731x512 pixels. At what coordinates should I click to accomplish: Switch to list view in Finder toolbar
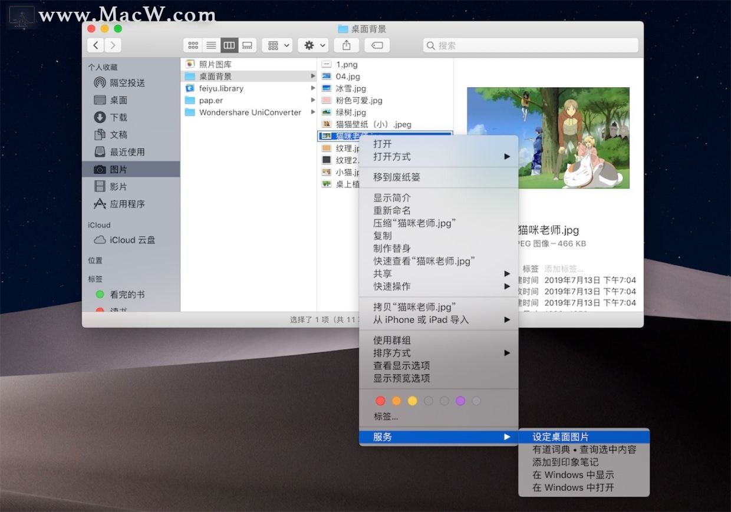pyautogui.click(x=210, y=45)
